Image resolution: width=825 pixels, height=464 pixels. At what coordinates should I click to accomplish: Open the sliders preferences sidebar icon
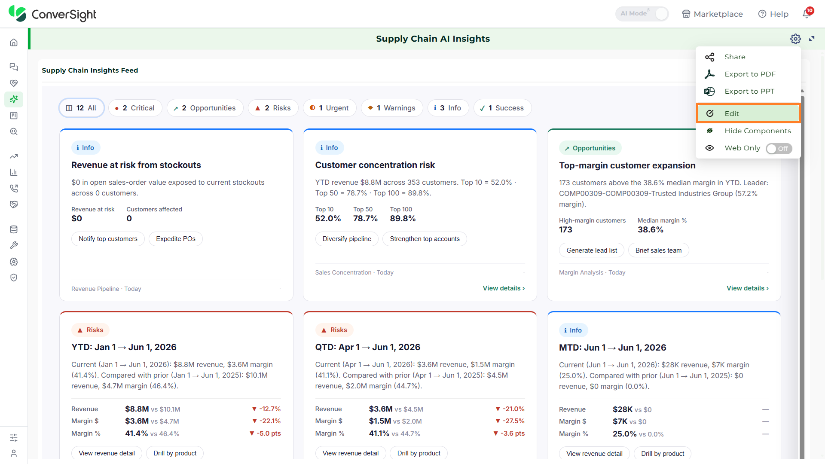click(x=14, y=438)
